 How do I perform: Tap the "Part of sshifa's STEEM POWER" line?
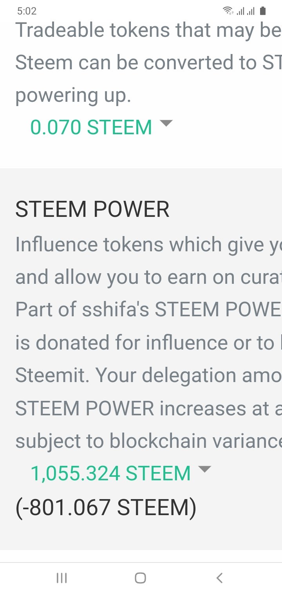click(x=148, y=310)
